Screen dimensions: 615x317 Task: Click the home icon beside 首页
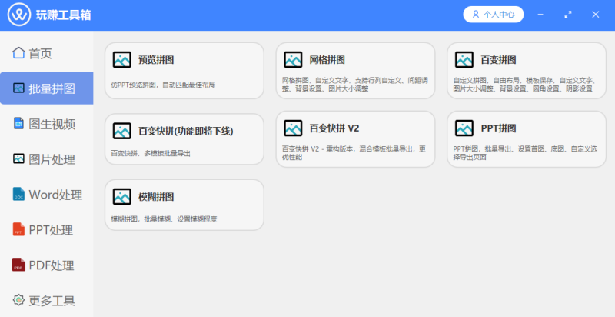(x=18, y=52)
